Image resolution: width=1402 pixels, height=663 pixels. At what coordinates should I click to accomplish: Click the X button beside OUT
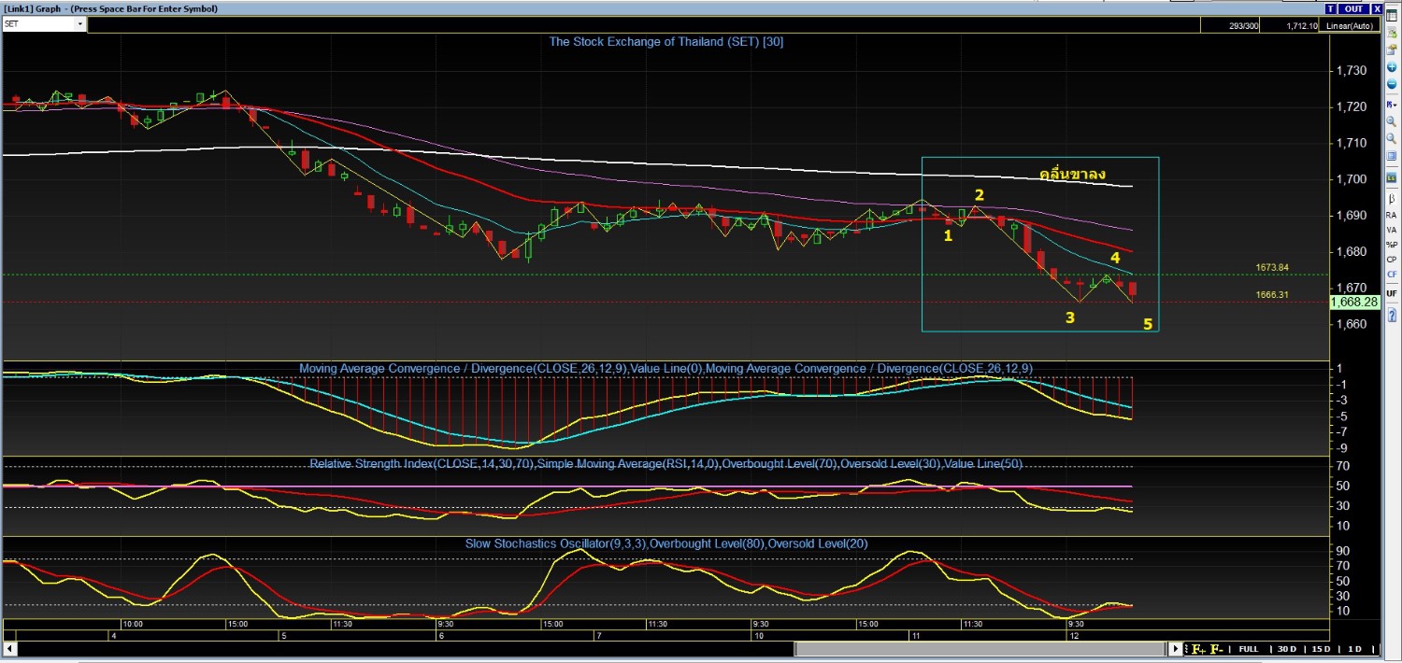[1377, 8]
